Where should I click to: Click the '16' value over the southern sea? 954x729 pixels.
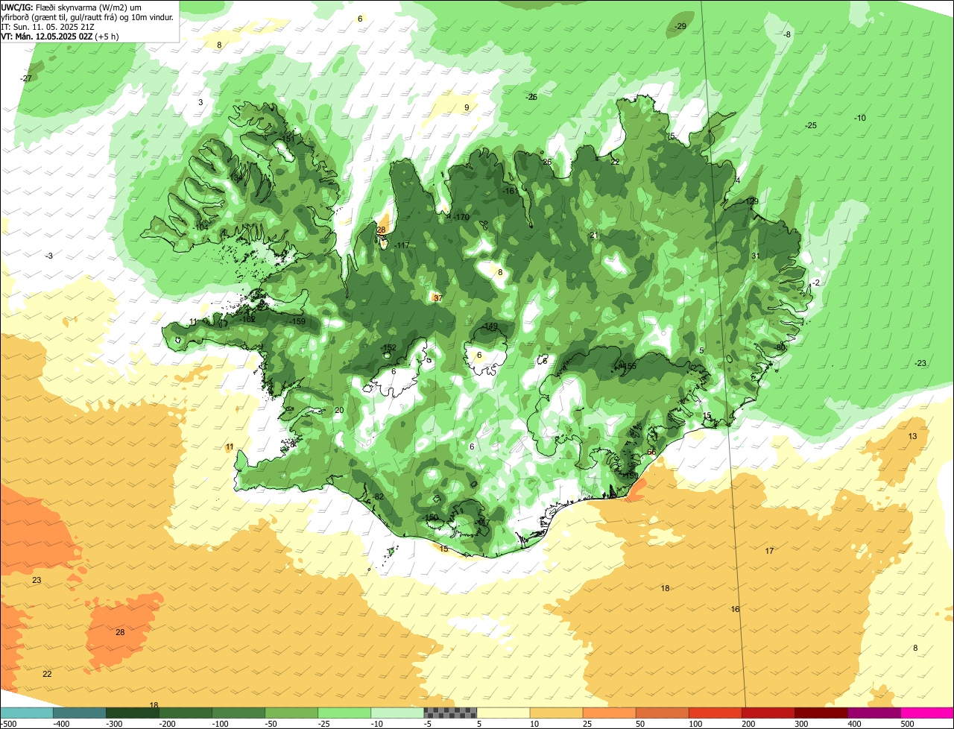click(x=735, y=609)
